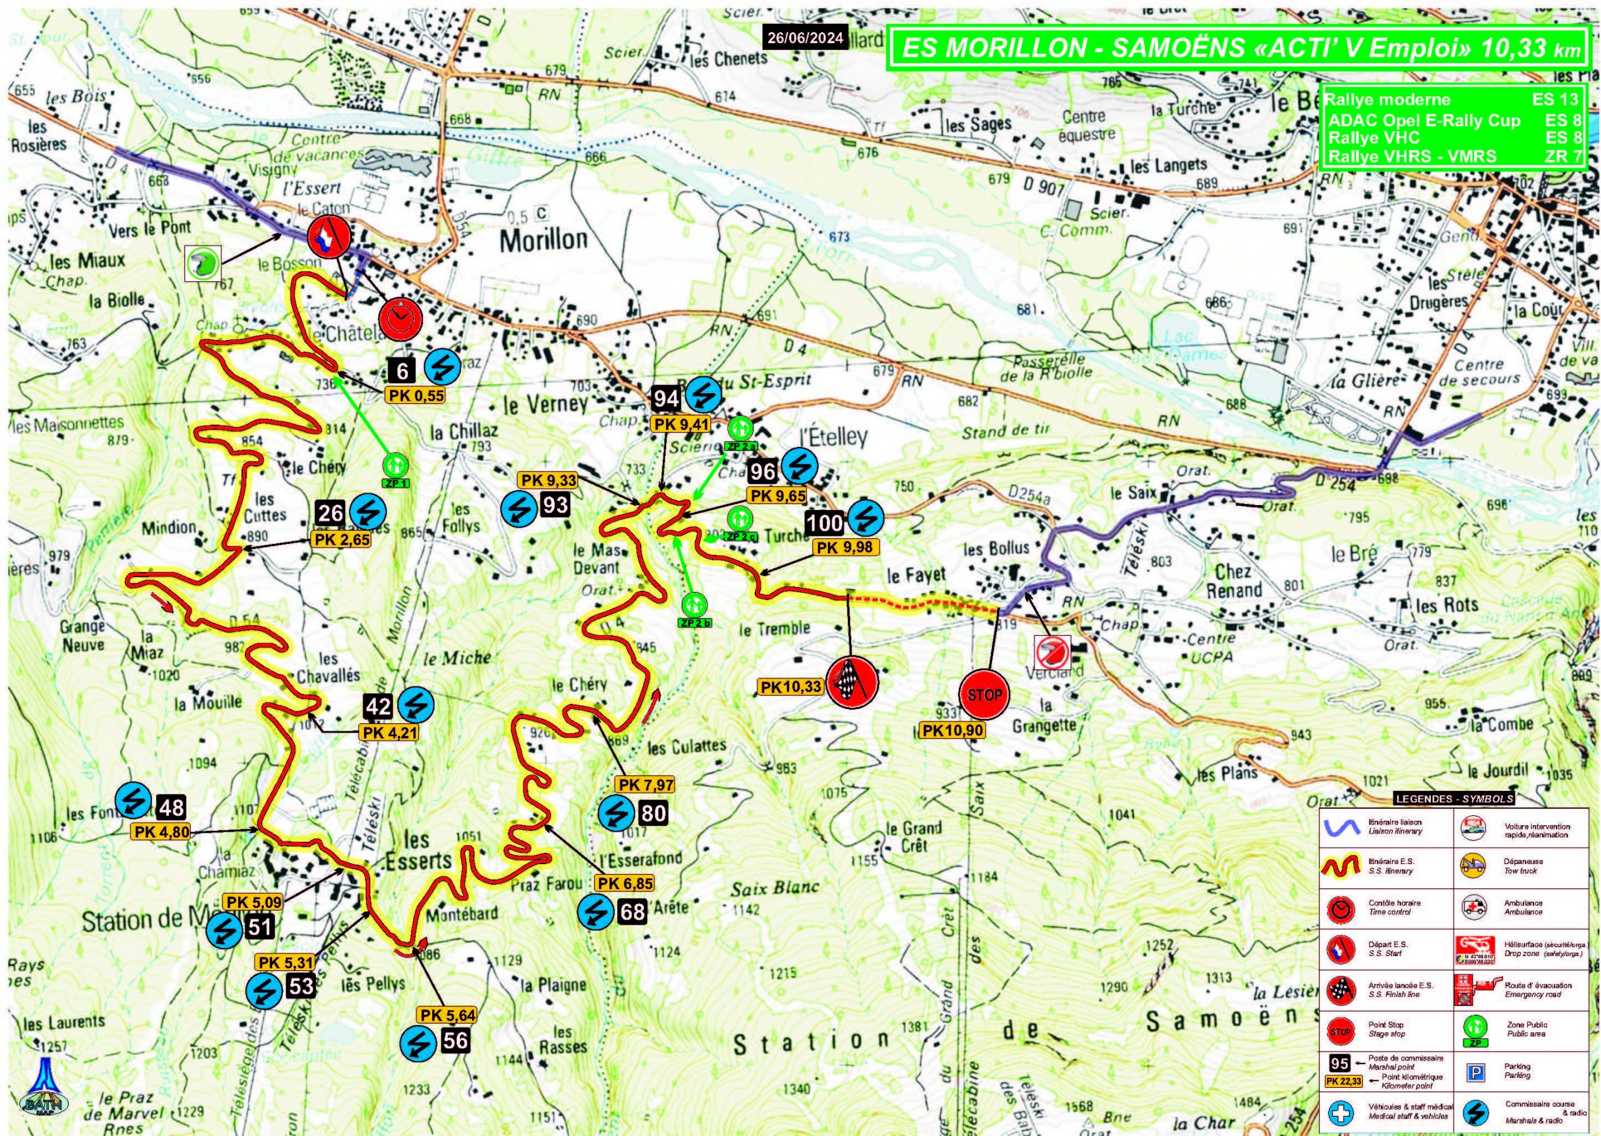
Task: Click the PK 2,65 kilometre label
Action: pos(341,540)
